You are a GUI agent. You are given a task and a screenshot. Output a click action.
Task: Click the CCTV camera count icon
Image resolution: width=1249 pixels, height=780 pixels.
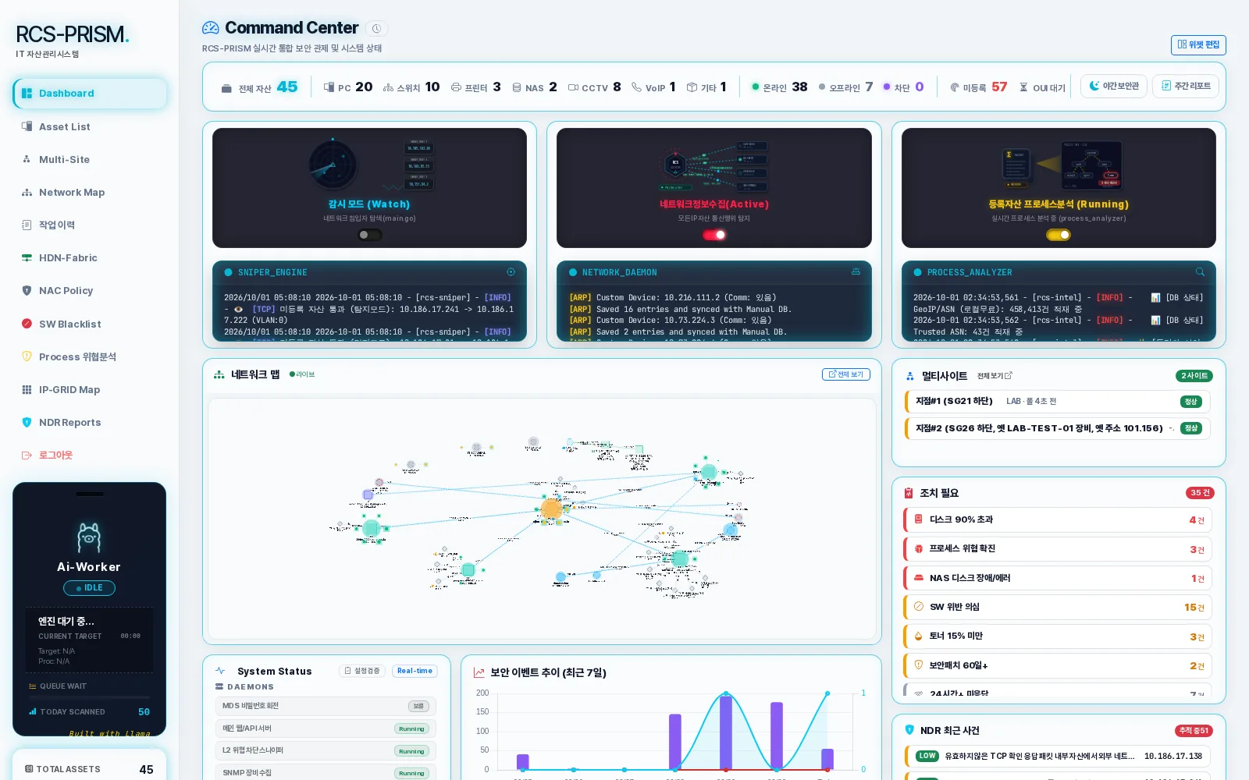tap(573, 87)
